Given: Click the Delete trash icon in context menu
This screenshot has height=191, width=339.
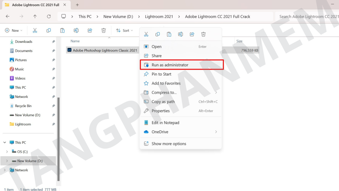Looking at the screenshot, I should (204, 34).
